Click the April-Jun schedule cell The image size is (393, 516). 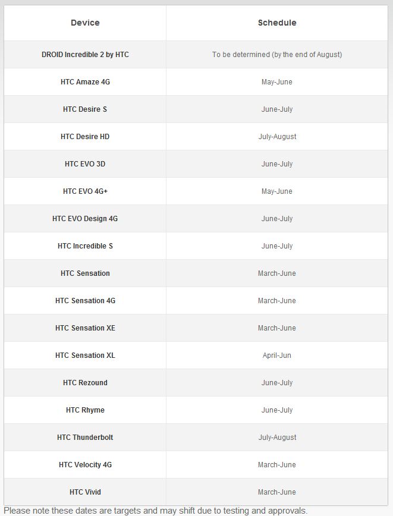277,355
